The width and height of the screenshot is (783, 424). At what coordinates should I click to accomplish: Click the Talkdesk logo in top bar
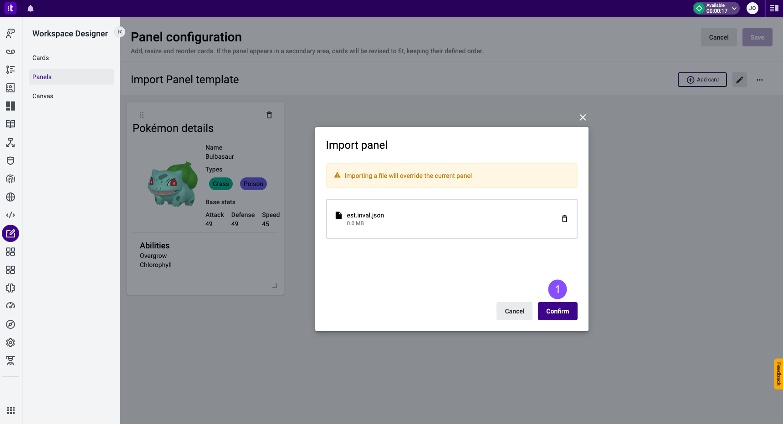click(10, 8)
